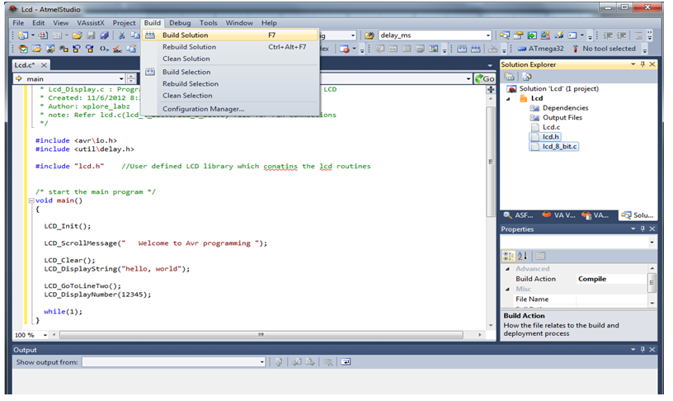Select Rebuild Selection menu entry
Image resolution: width=673 pixels, height=401 pixels.
(x=230, y=83)
